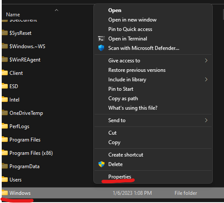Select the Windows folder icon
The height and width of the screenshot is (203, 224).
(5, 193)
